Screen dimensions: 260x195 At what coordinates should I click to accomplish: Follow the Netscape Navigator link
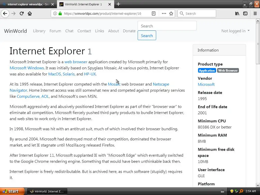coord(161,84)
